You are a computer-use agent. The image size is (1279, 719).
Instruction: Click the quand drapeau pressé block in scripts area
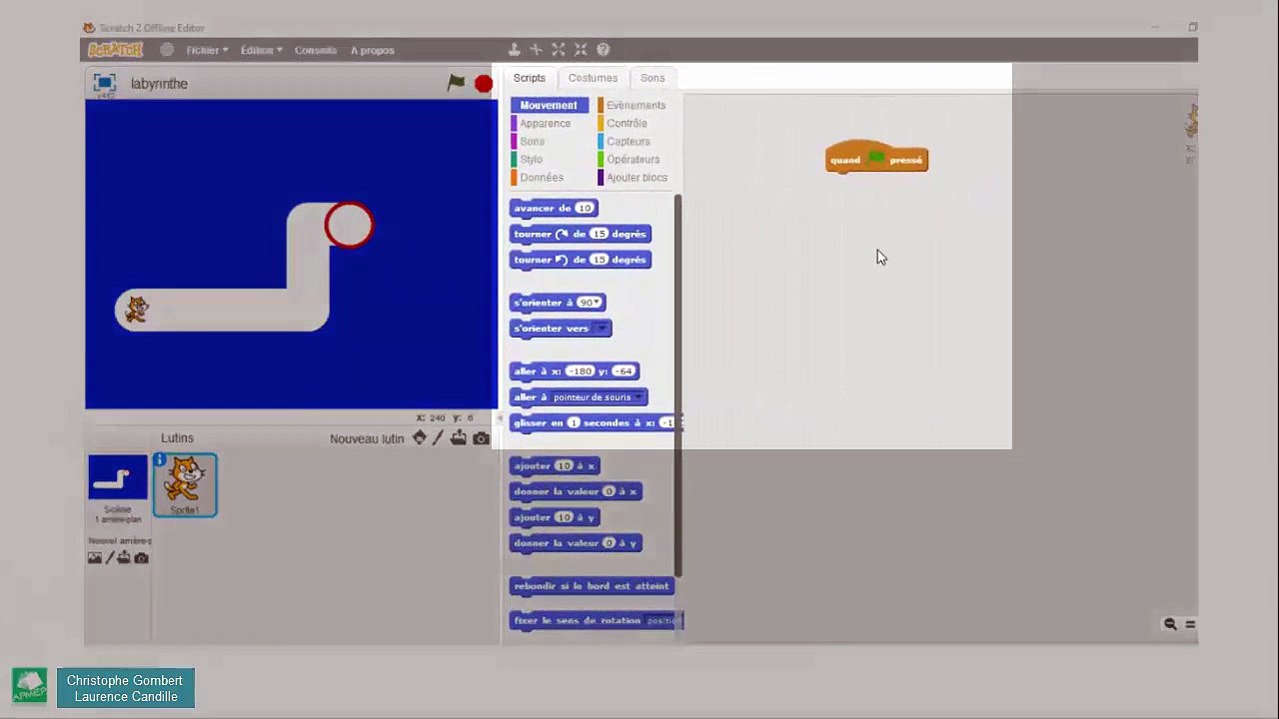[x=876, y=158]
